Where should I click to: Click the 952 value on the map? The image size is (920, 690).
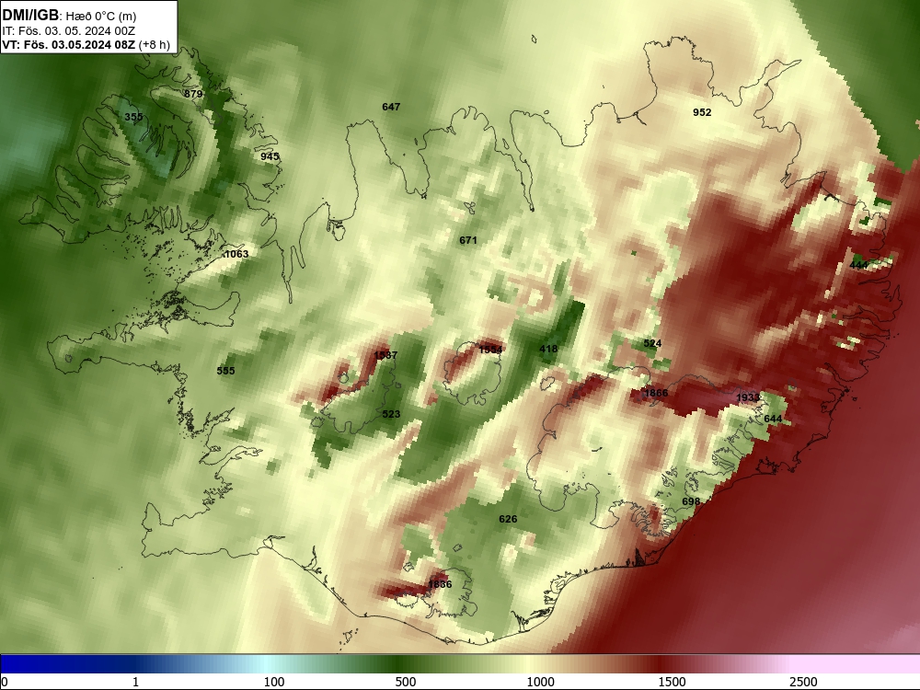pos(702,112)
